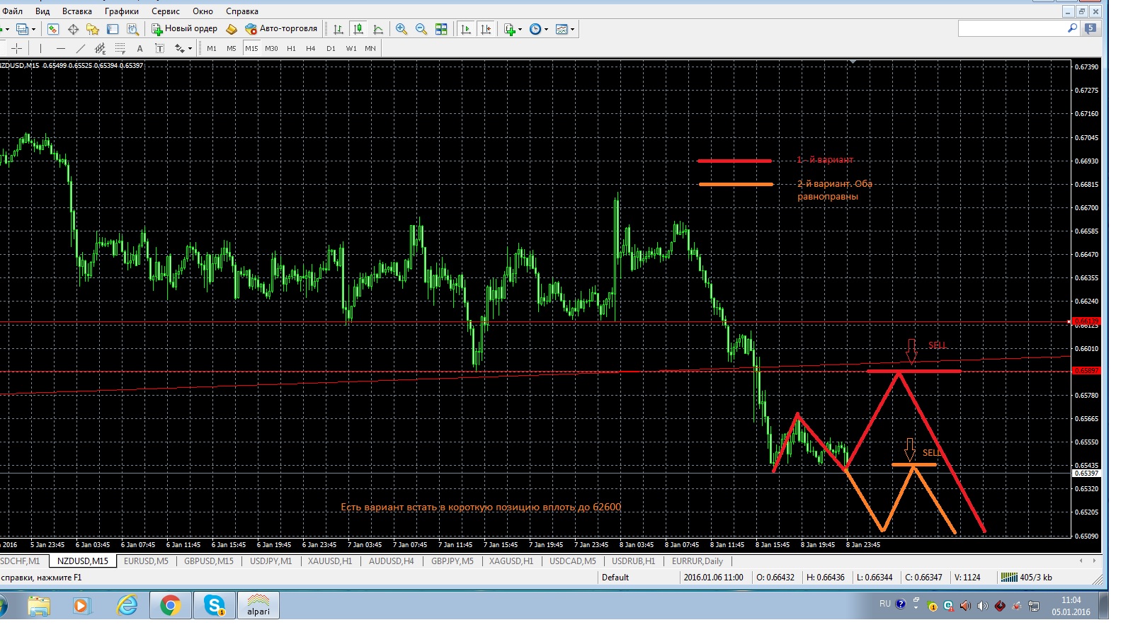Open the periodicity clock dropdown
The image size is (1133, 637).
click(539, 29)
